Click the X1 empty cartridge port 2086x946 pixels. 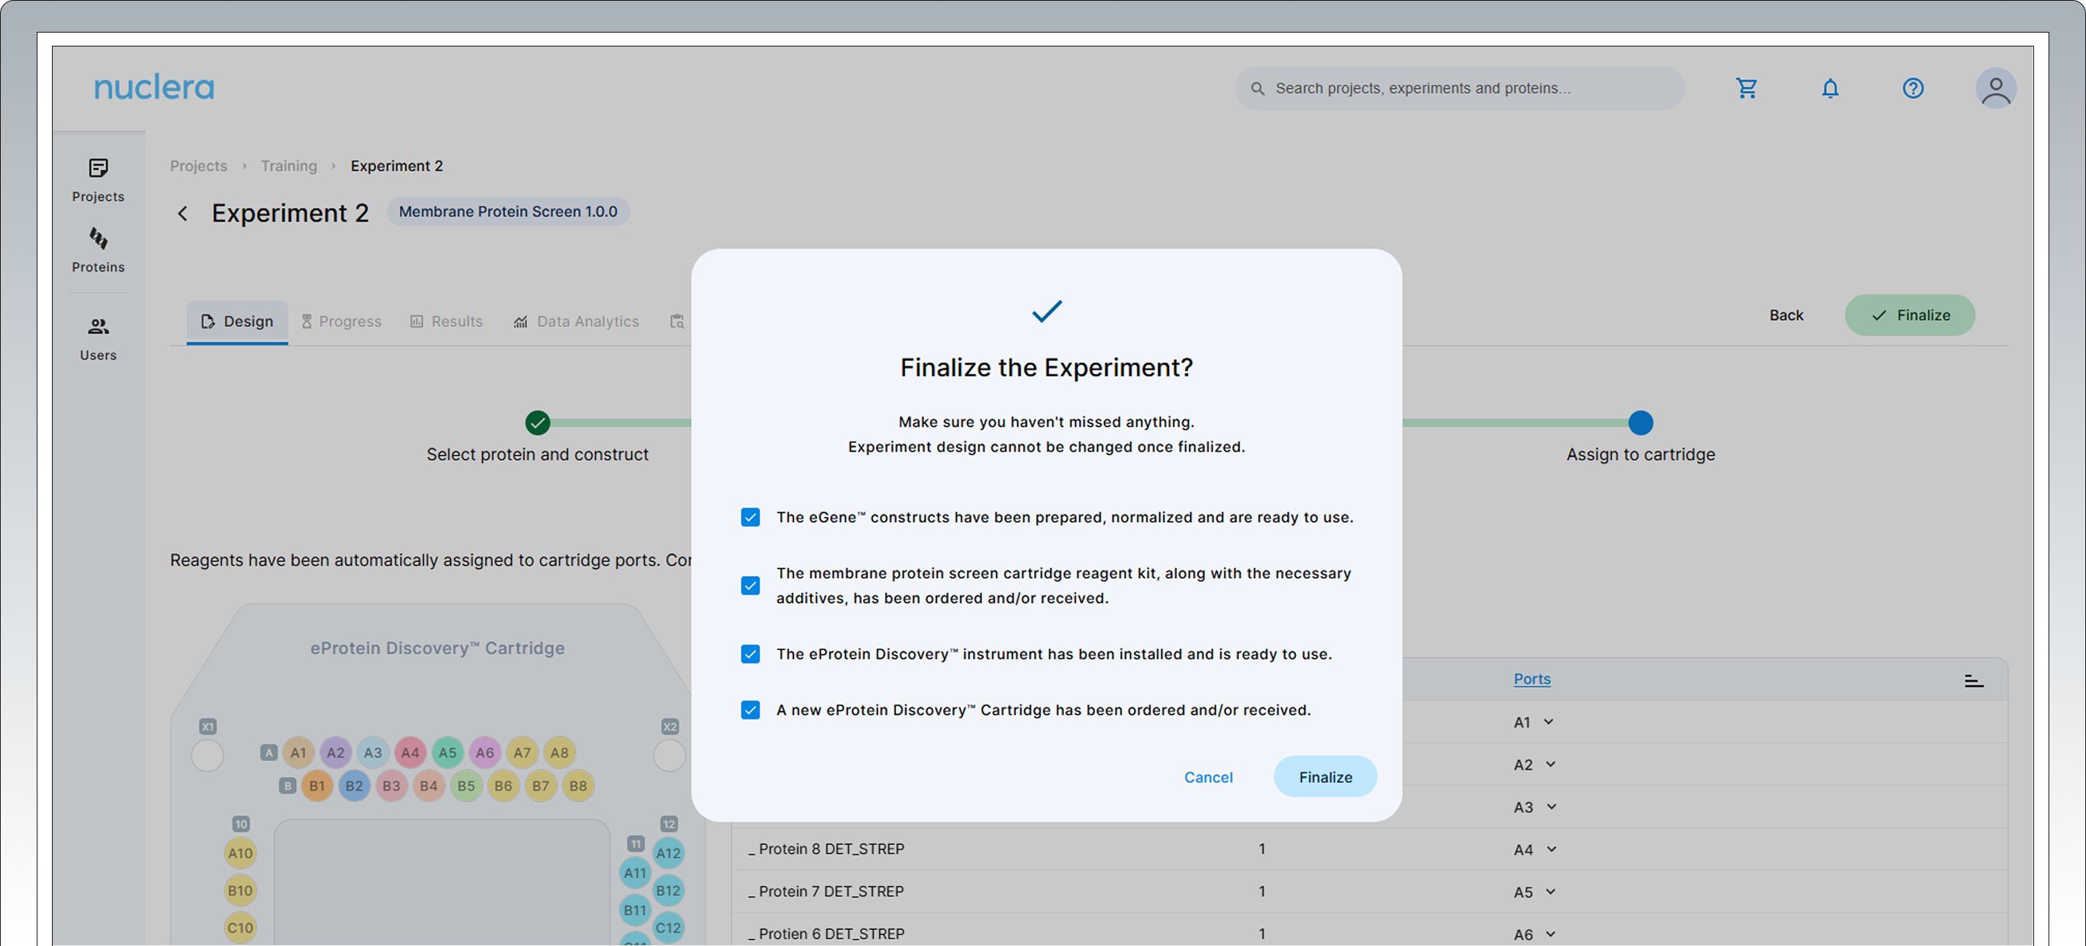point(207,755)
